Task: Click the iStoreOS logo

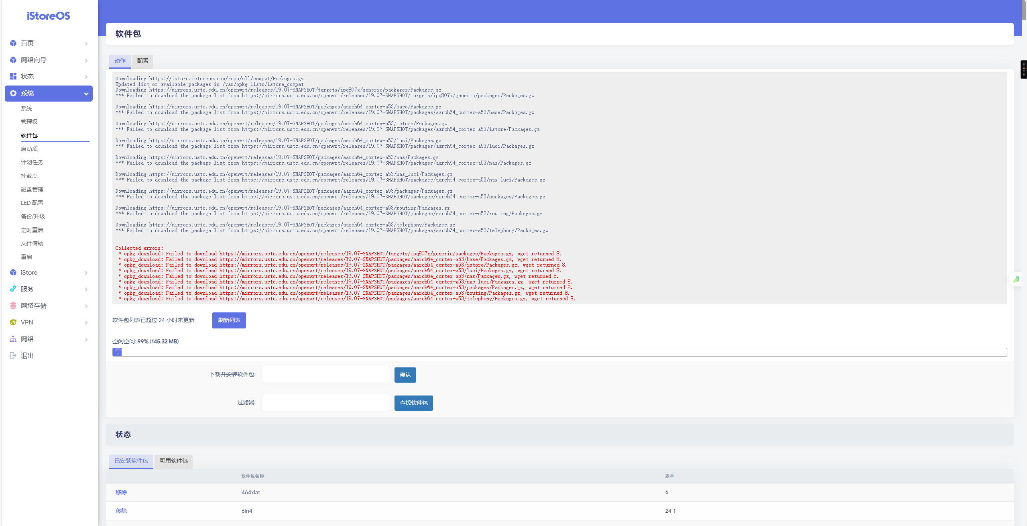Action: pos(49,16)
